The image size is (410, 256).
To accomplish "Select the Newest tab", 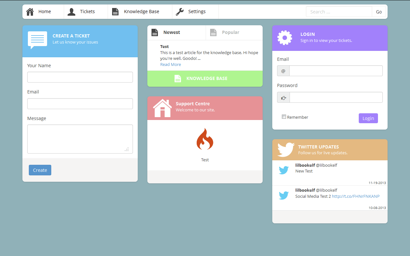I will point(172,32).
